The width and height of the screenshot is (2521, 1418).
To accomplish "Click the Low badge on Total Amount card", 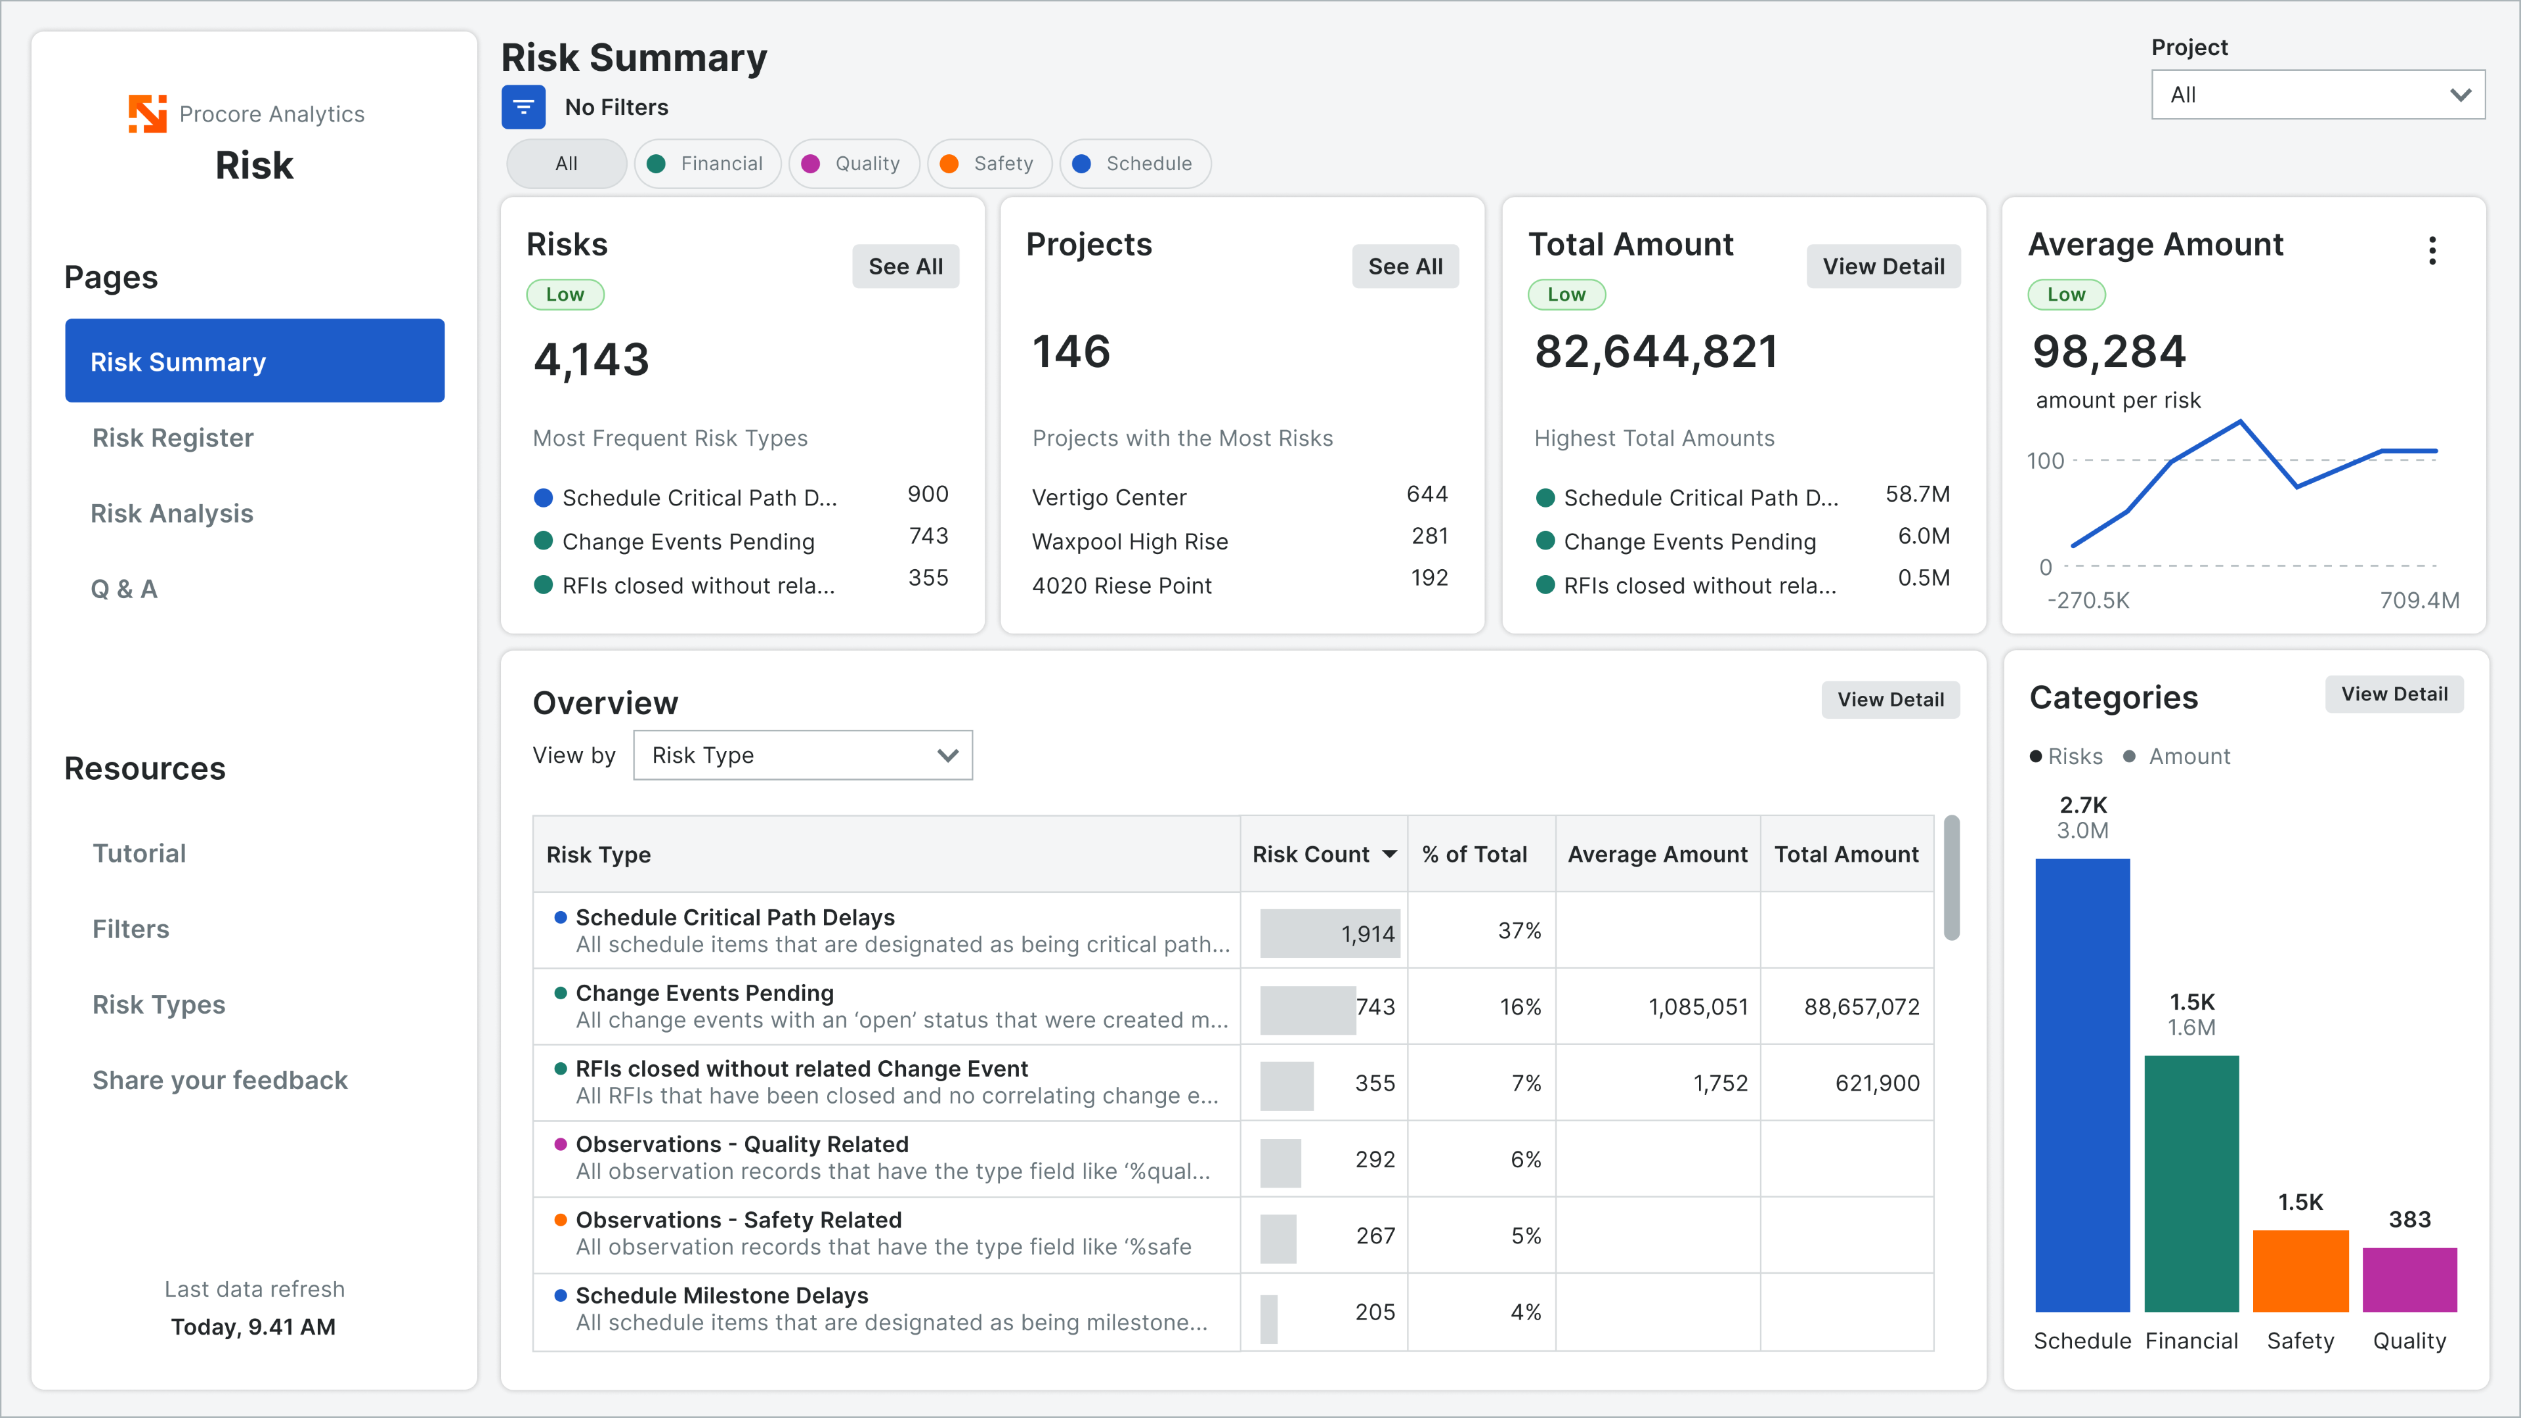I will click(x=1566, y=295).
